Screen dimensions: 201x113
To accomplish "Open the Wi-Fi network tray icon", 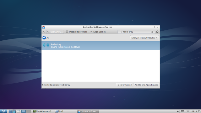I will point(188,111).
